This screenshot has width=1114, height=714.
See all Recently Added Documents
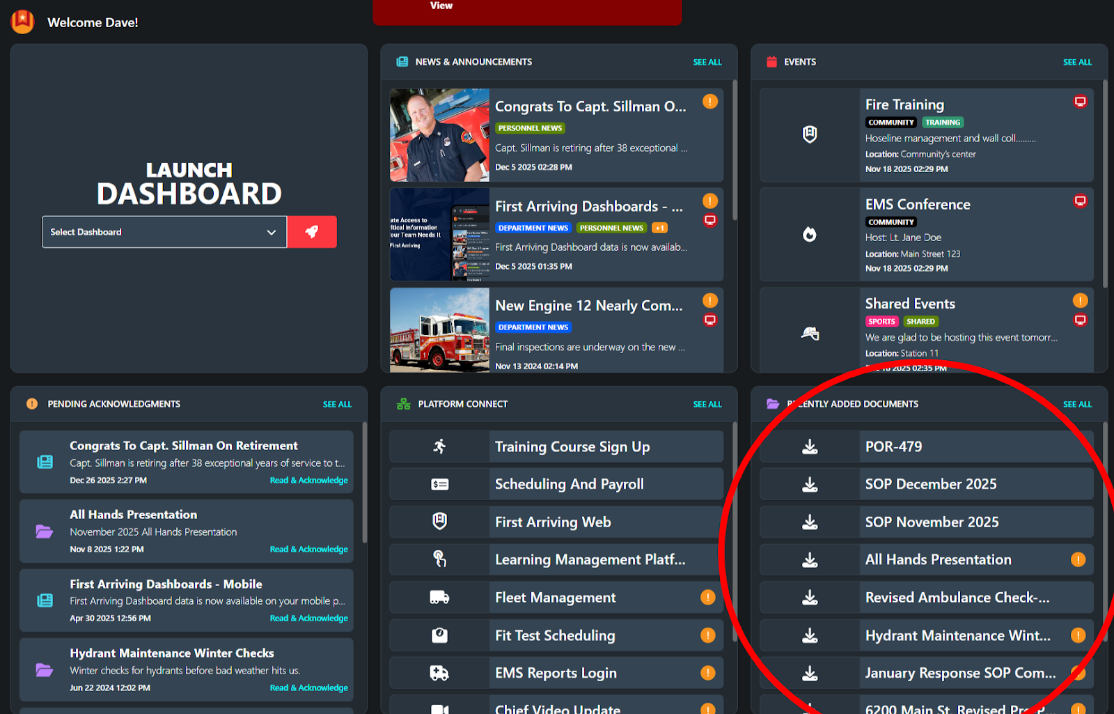(x=1077, y=404)
